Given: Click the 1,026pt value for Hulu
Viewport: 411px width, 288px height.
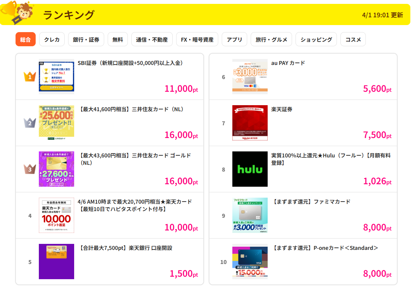Looking at the screenshot, I should click(x=377, y=181).
